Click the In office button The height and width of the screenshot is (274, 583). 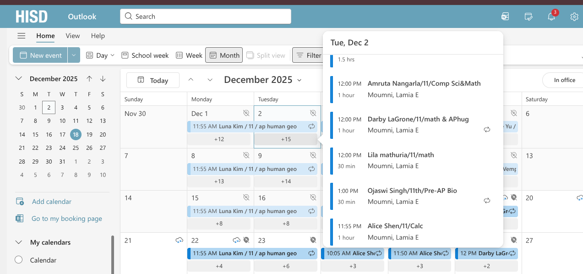pyautogui.click(x=564, y=80)
